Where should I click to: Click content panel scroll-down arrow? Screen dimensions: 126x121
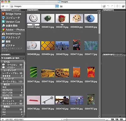click(100, 117)
